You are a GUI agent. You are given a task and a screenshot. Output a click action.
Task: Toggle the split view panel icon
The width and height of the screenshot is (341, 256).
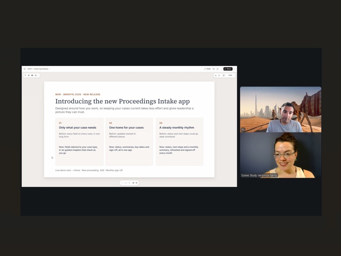click(x=224, y=75)
